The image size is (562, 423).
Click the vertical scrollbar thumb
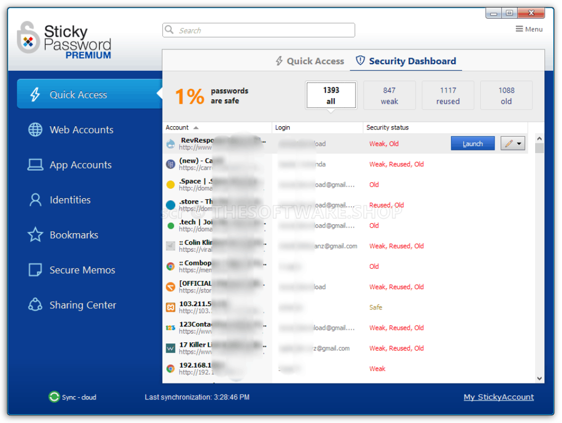[539, 148]
